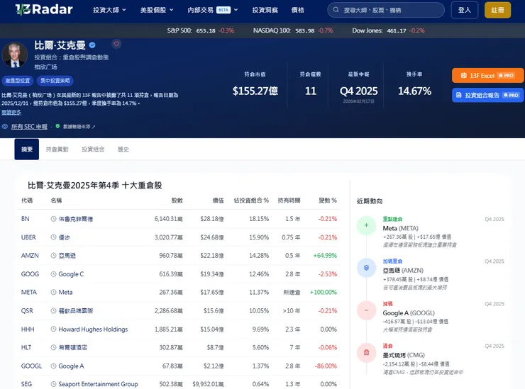Open the HHH ticker link

click(x=28, y=329)
